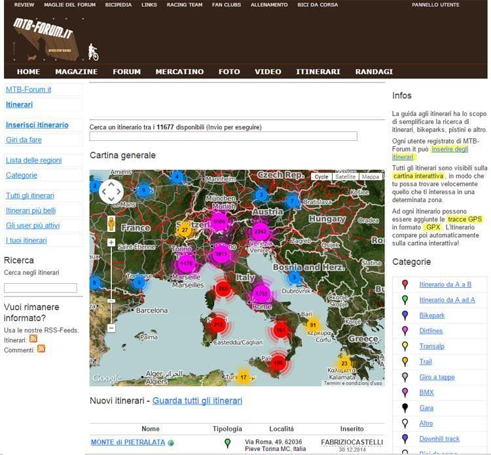Open BICIPEDIA in the top bar
491x455 pixels.
click(118, 5)
